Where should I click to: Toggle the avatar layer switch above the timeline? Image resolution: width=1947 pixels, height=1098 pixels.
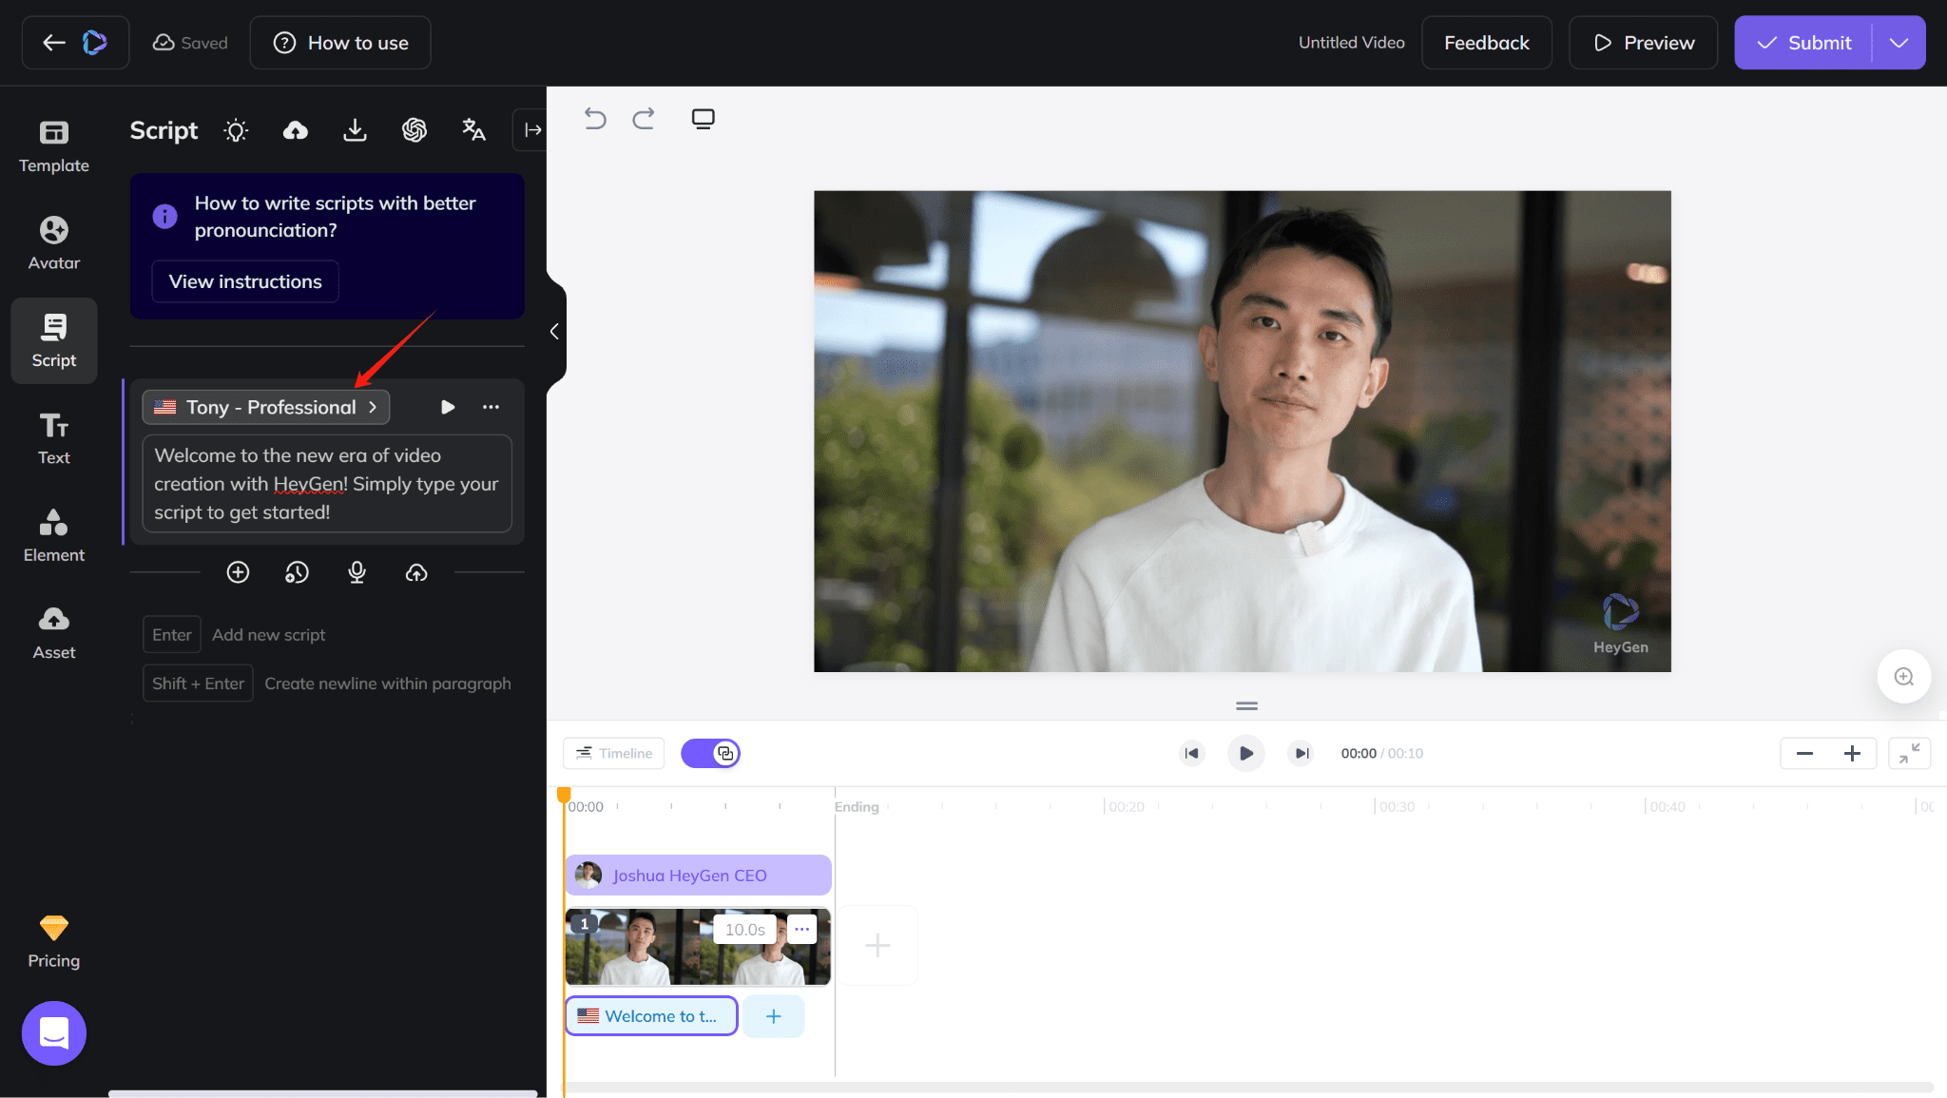click(710, 753)
